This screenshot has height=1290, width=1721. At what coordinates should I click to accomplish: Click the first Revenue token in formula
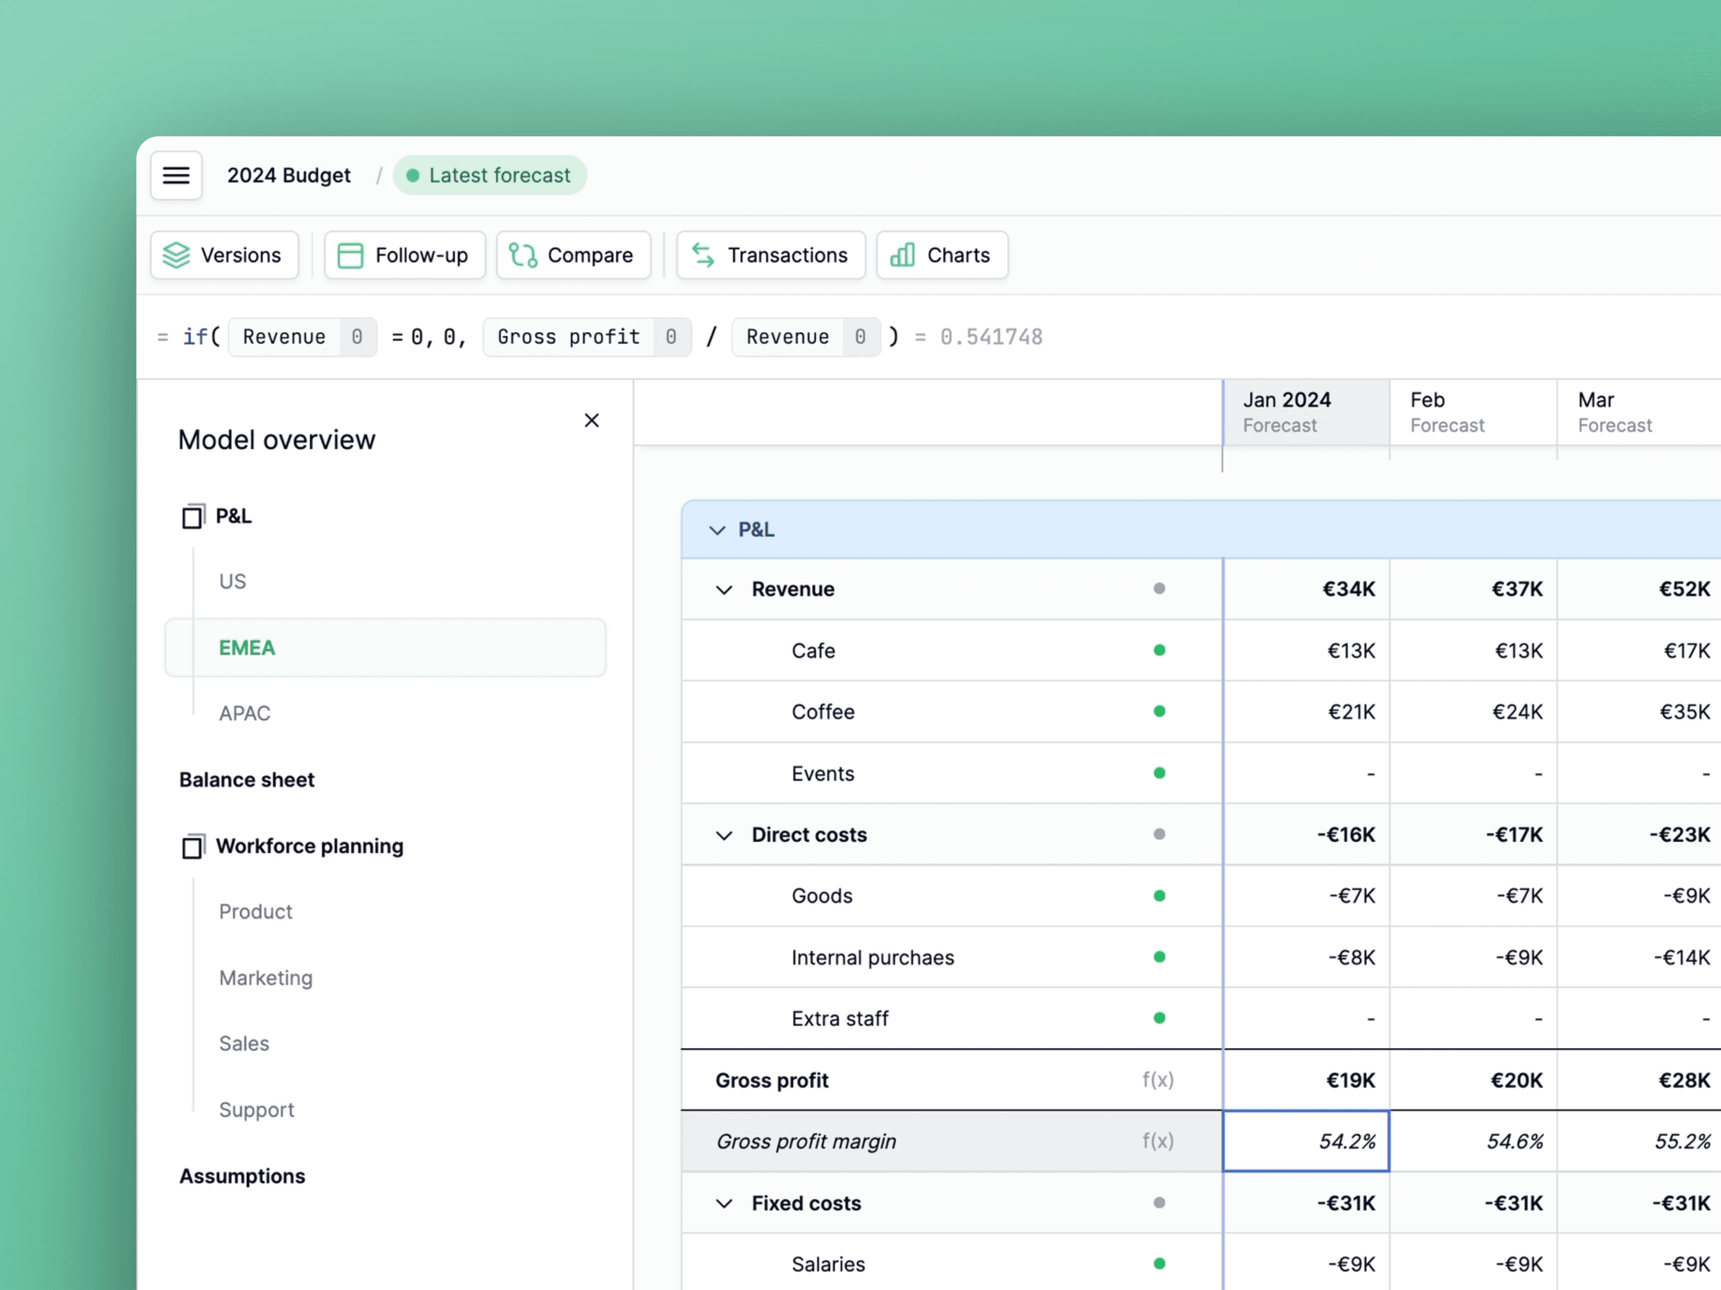tap(302, 337)
